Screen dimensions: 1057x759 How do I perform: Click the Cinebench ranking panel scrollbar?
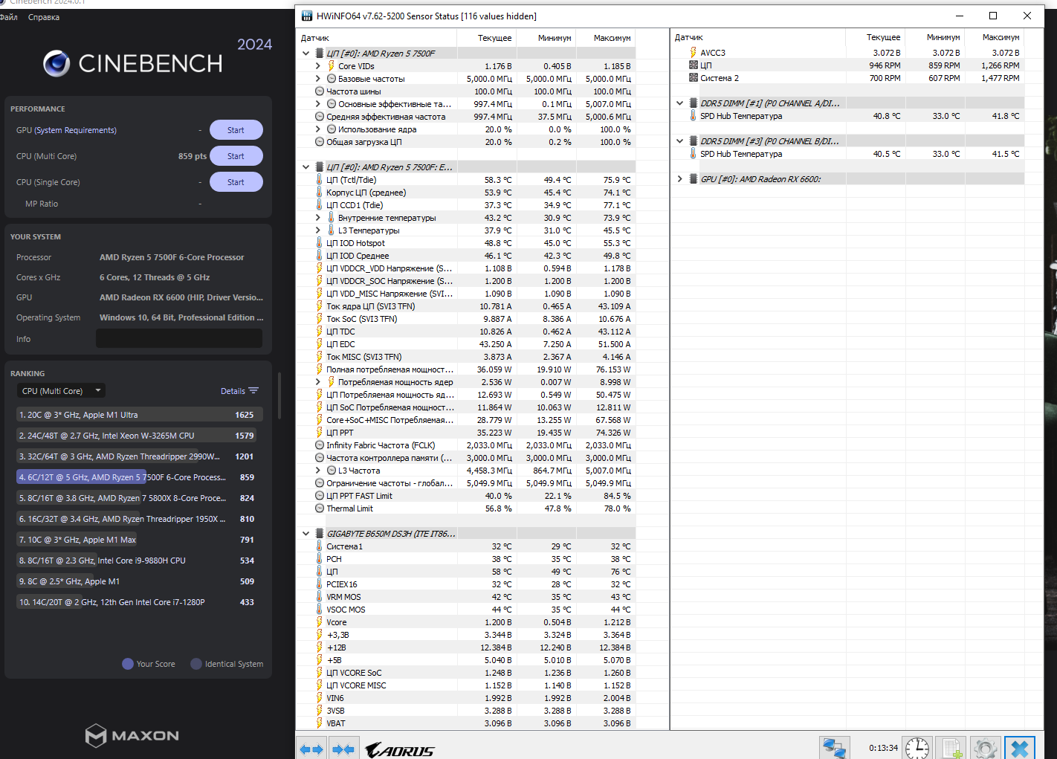pos(279,396)
